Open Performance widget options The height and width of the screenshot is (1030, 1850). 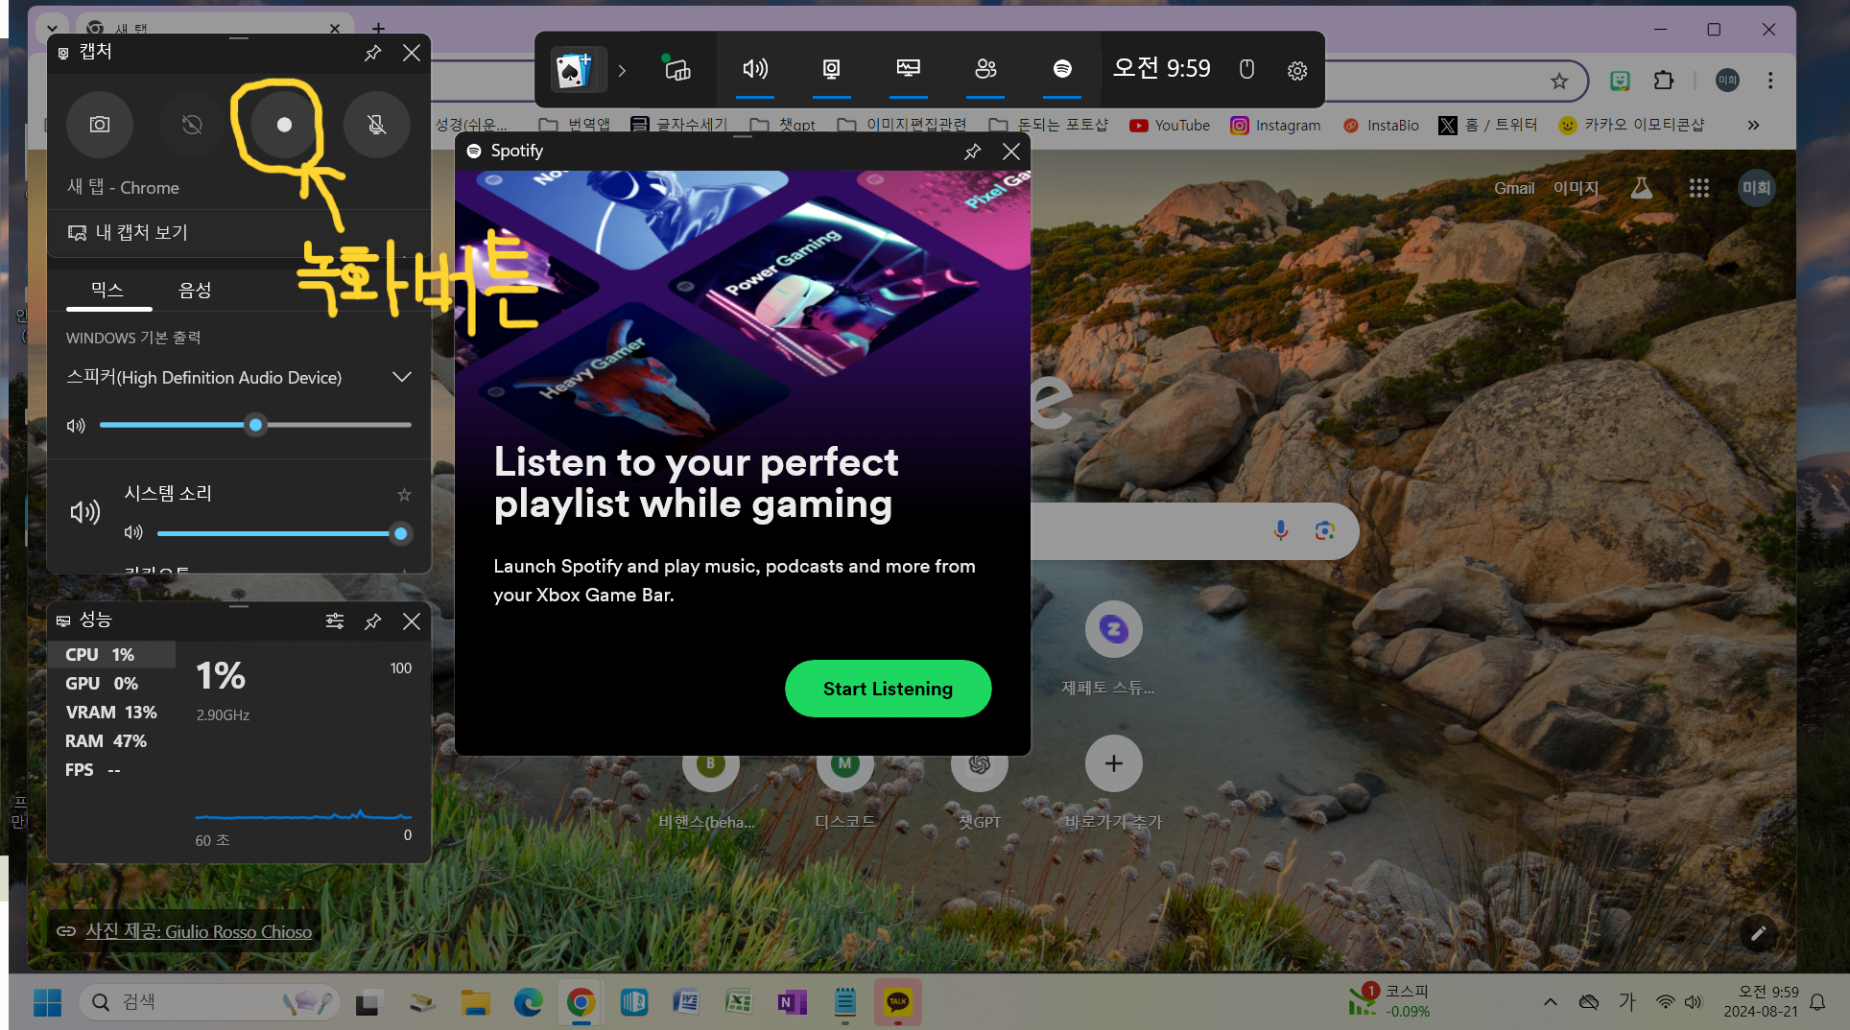tap(335, 621)
